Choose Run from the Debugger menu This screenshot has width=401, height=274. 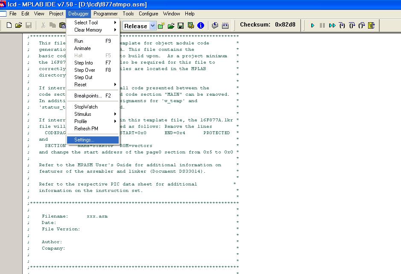pos(93,41)
